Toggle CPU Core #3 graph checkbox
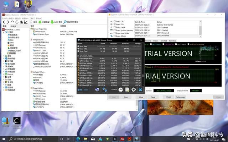Viewport: 228px width, 142px height. tap(164, 44)
